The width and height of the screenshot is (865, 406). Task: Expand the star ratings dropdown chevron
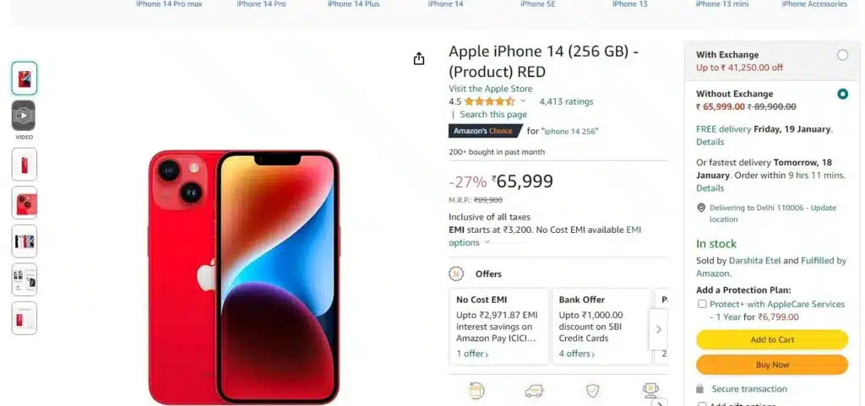point(523,101)
